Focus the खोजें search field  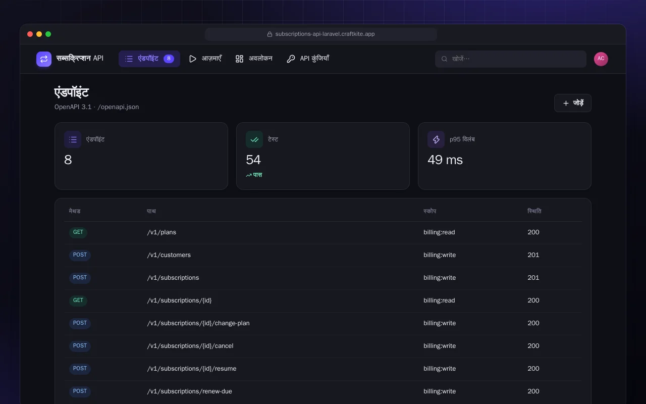(511, 59)
